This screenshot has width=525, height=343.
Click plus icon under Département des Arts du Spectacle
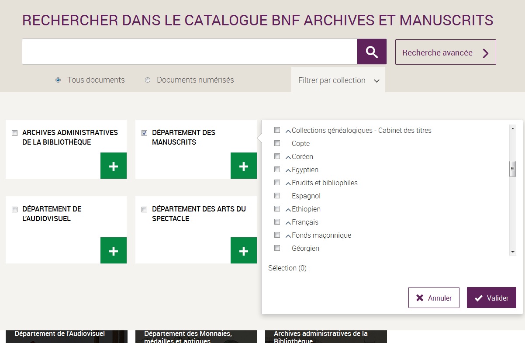pos(244,251)
